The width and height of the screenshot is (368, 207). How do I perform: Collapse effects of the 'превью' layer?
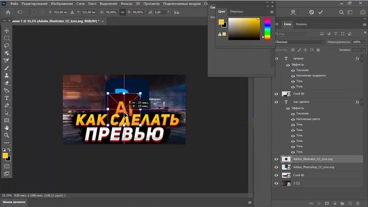pyautogui.click(x=362, y=59)
